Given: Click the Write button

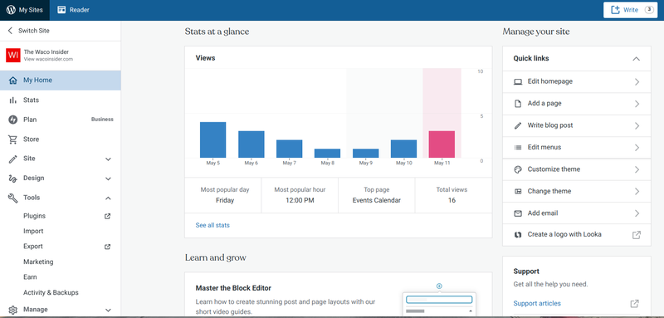Looking at the screenshot, I should pos(630,10).
